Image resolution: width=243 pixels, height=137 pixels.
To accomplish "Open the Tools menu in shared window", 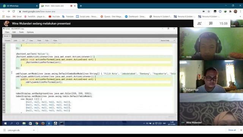I will pos(21,32).
